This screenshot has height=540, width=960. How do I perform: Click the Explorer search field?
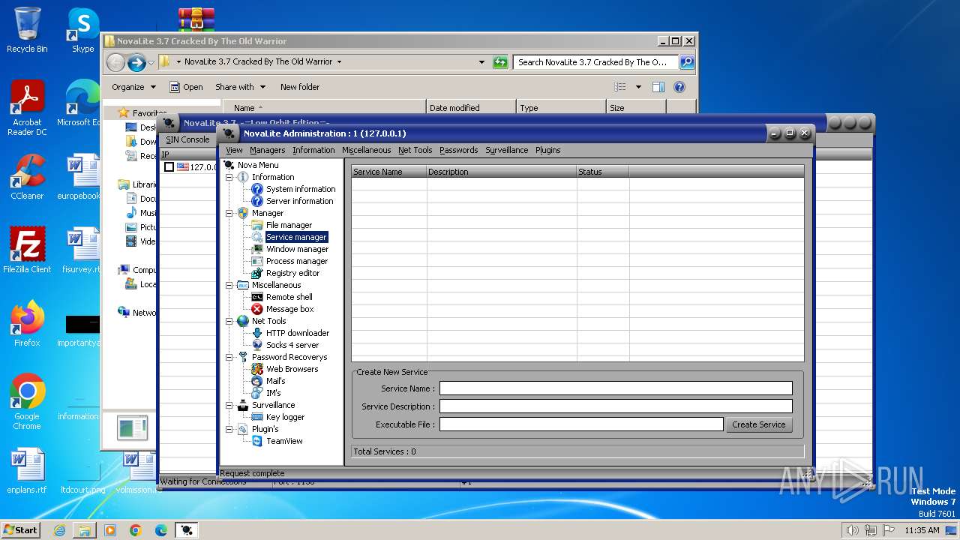click(595, 62)
